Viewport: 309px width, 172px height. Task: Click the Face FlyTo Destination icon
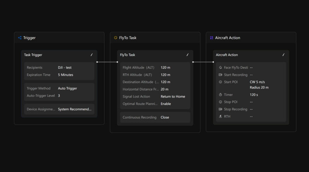tap(220, 68)
